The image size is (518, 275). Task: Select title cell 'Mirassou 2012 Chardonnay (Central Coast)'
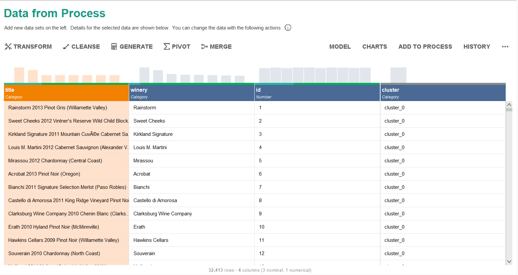[x=66, y=161]
